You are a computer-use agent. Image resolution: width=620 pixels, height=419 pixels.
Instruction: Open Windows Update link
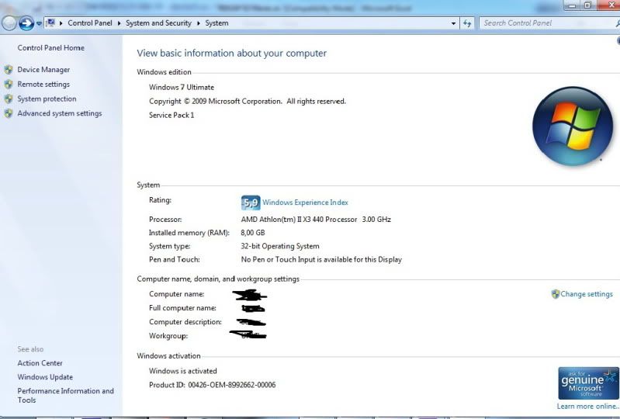(45, 377)
